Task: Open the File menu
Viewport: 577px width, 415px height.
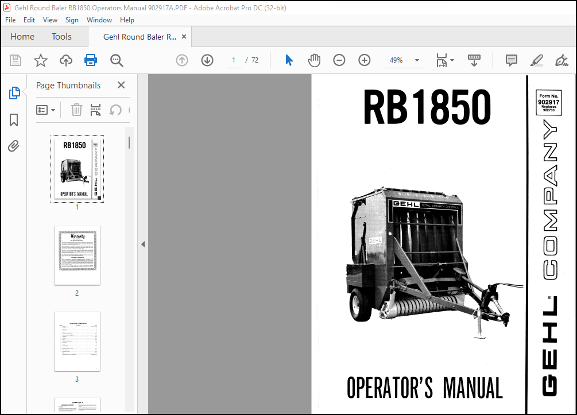Action: coord(10,20)
